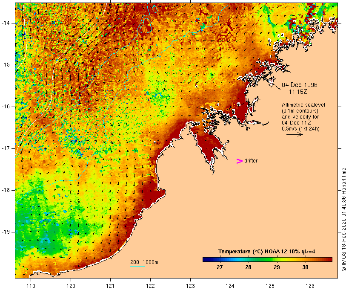Click the '04-Dec 11Z' caption line

296,123
